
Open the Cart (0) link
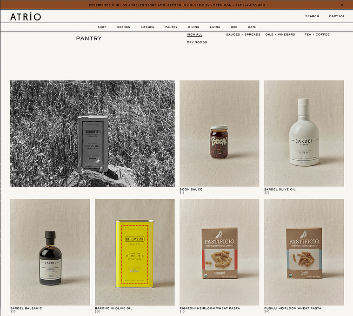tap(336, 16)
